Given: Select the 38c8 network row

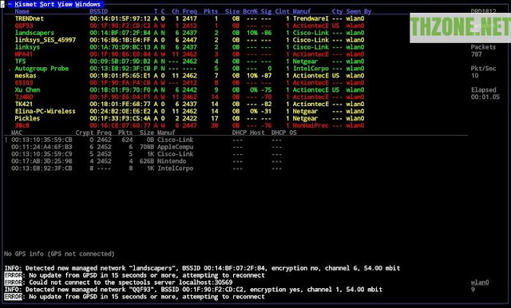Looking at the screenshot, I should [x=190, y=126].
